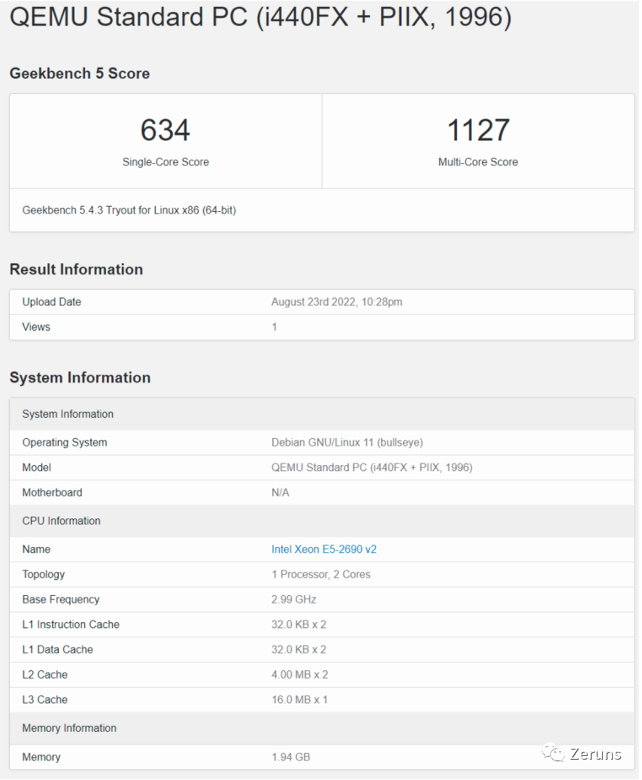
Task: Click the L2 Cache label
Action: click(x=45, y=675)
